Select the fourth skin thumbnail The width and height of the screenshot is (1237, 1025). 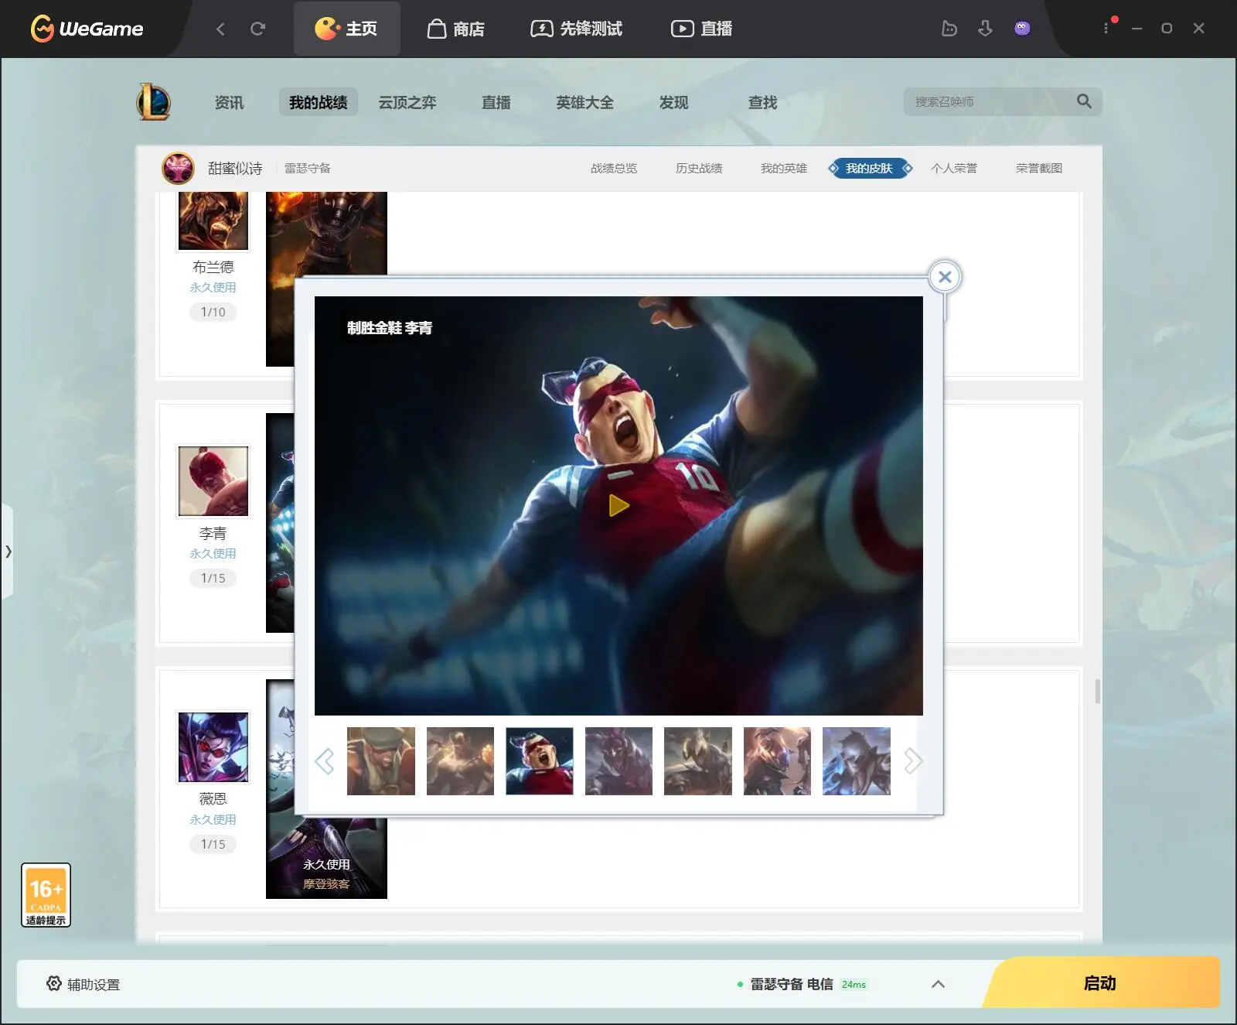click(618, 761)
